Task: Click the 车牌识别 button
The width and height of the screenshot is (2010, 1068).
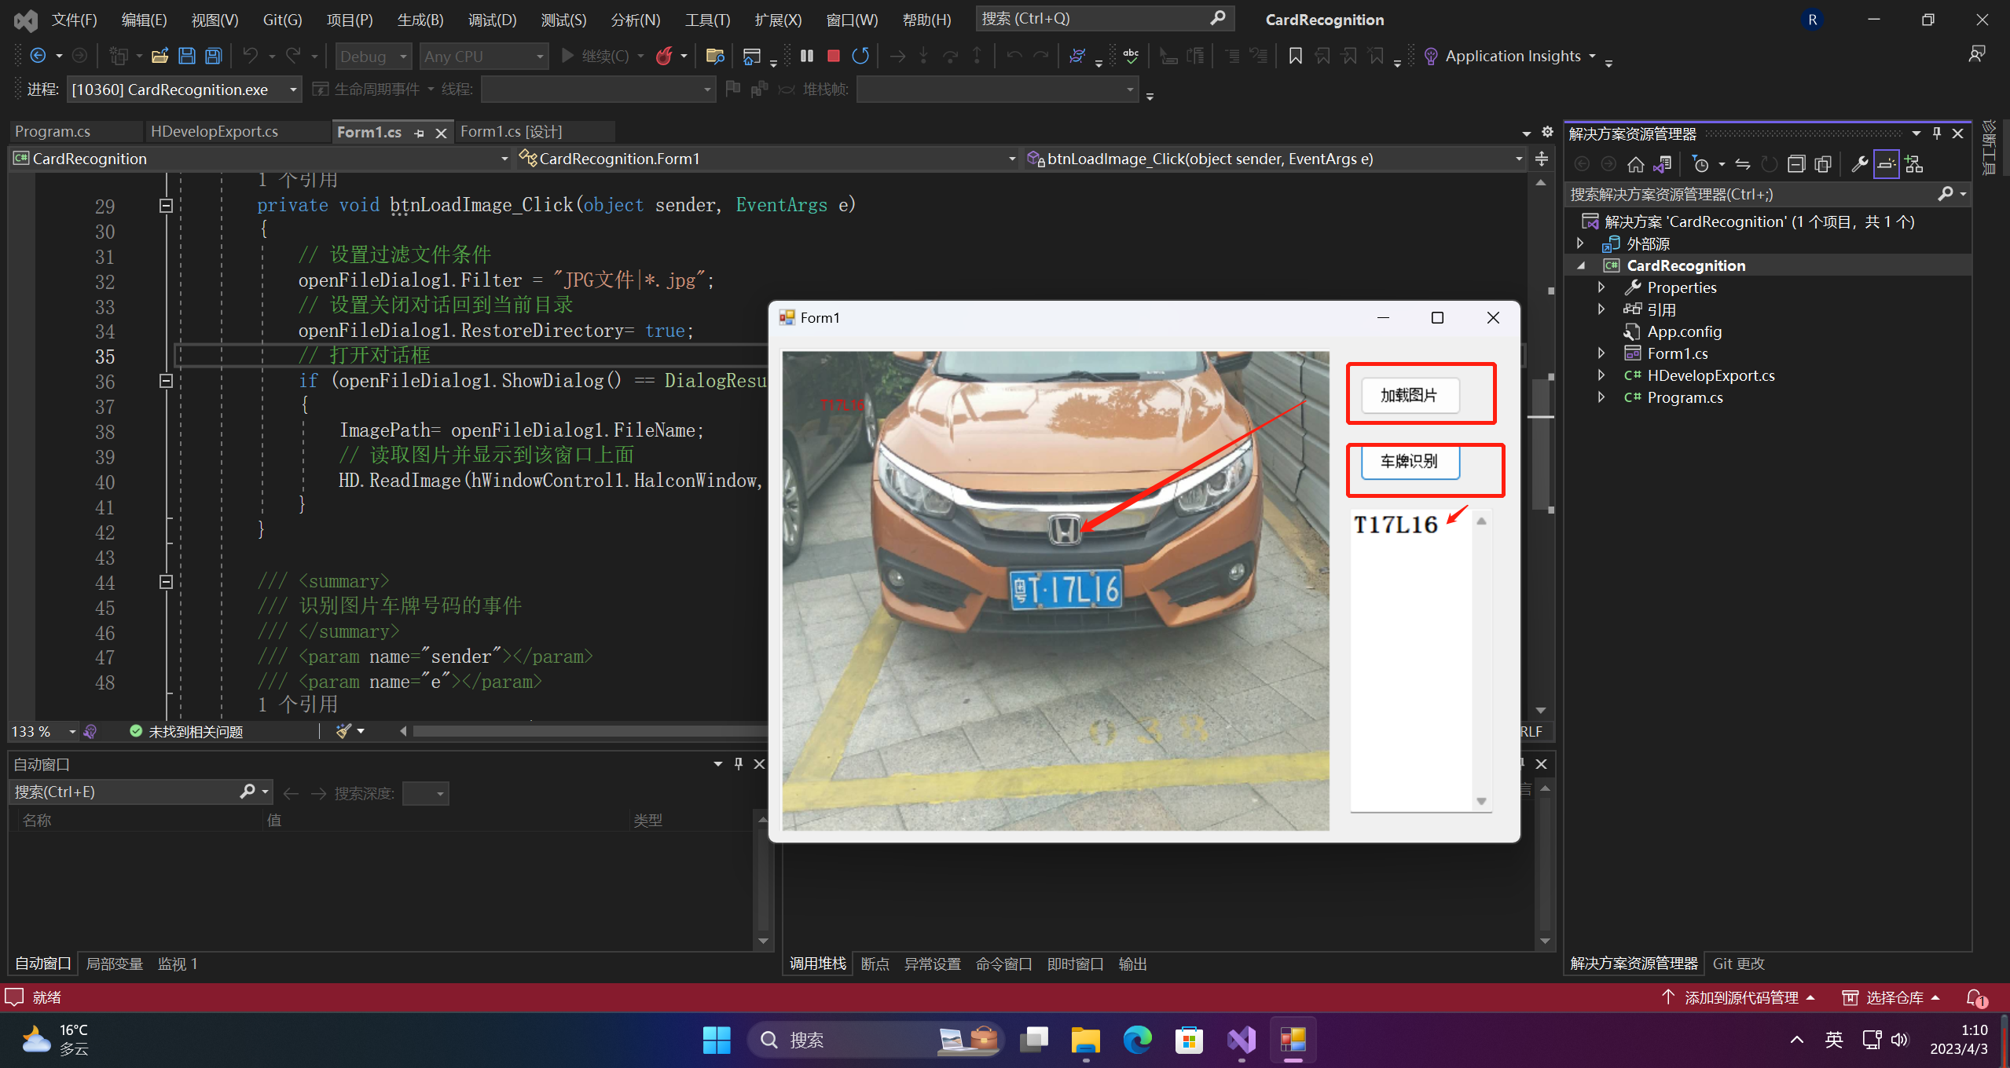Action: [1410, 462]
